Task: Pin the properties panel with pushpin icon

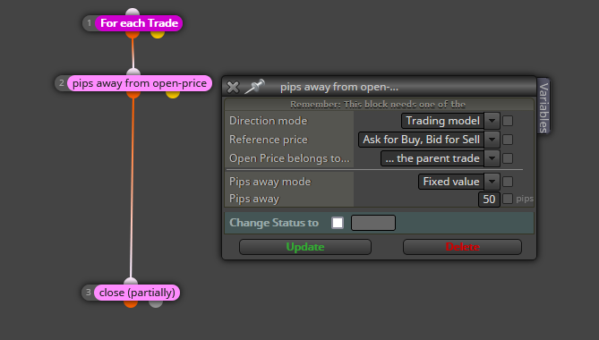Action: click(x=254, y=87)
